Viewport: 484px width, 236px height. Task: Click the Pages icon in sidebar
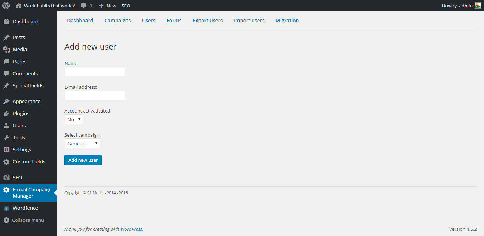point(6,62)
